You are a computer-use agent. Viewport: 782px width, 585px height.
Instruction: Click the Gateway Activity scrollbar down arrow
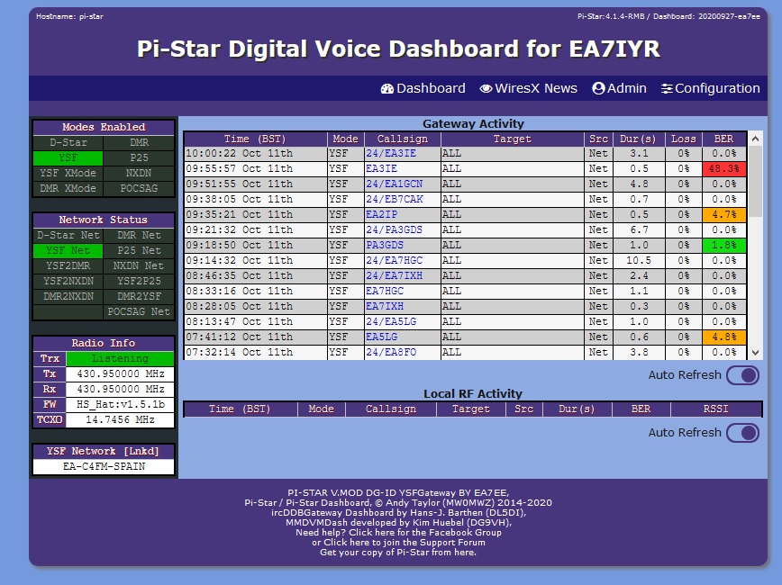pos(755,352)
